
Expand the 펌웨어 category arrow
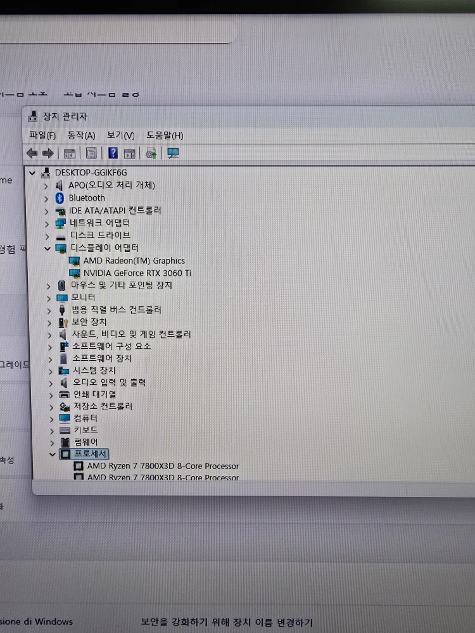pos(52,443)
